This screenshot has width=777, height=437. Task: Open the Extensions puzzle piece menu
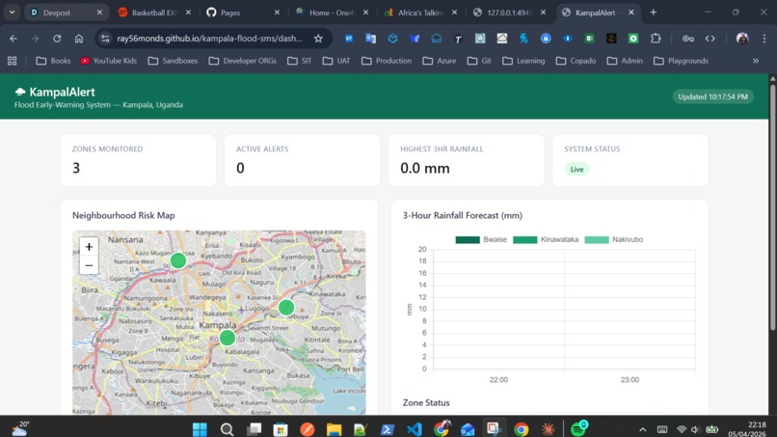click(656, 39)
